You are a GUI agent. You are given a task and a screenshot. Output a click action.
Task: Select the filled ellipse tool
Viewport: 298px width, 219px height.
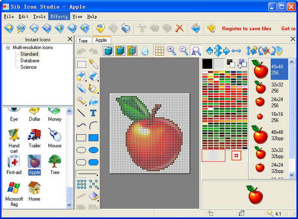click(x=93, y=150)
